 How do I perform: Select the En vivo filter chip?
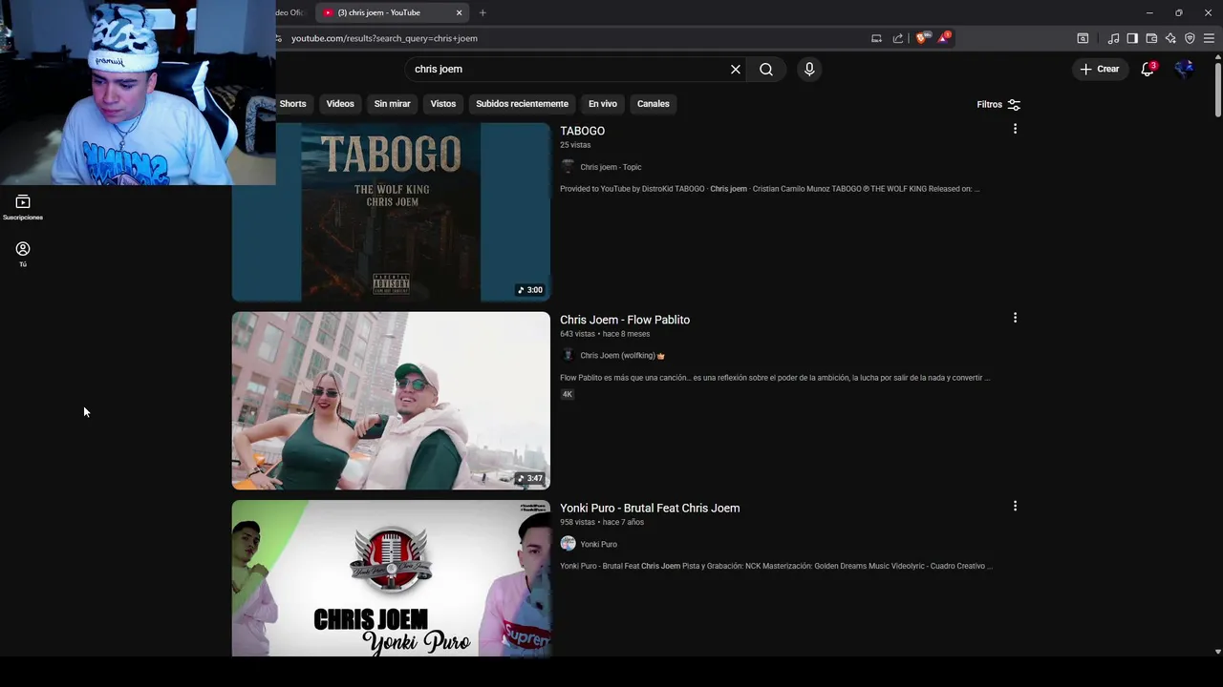click(602, 103)
